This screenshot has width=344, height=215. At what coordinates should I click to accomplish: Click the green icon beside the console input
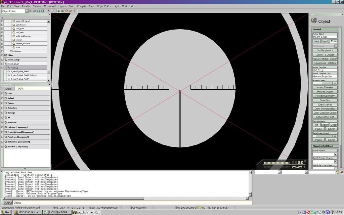pyautogui.click(x=338, y=172)
